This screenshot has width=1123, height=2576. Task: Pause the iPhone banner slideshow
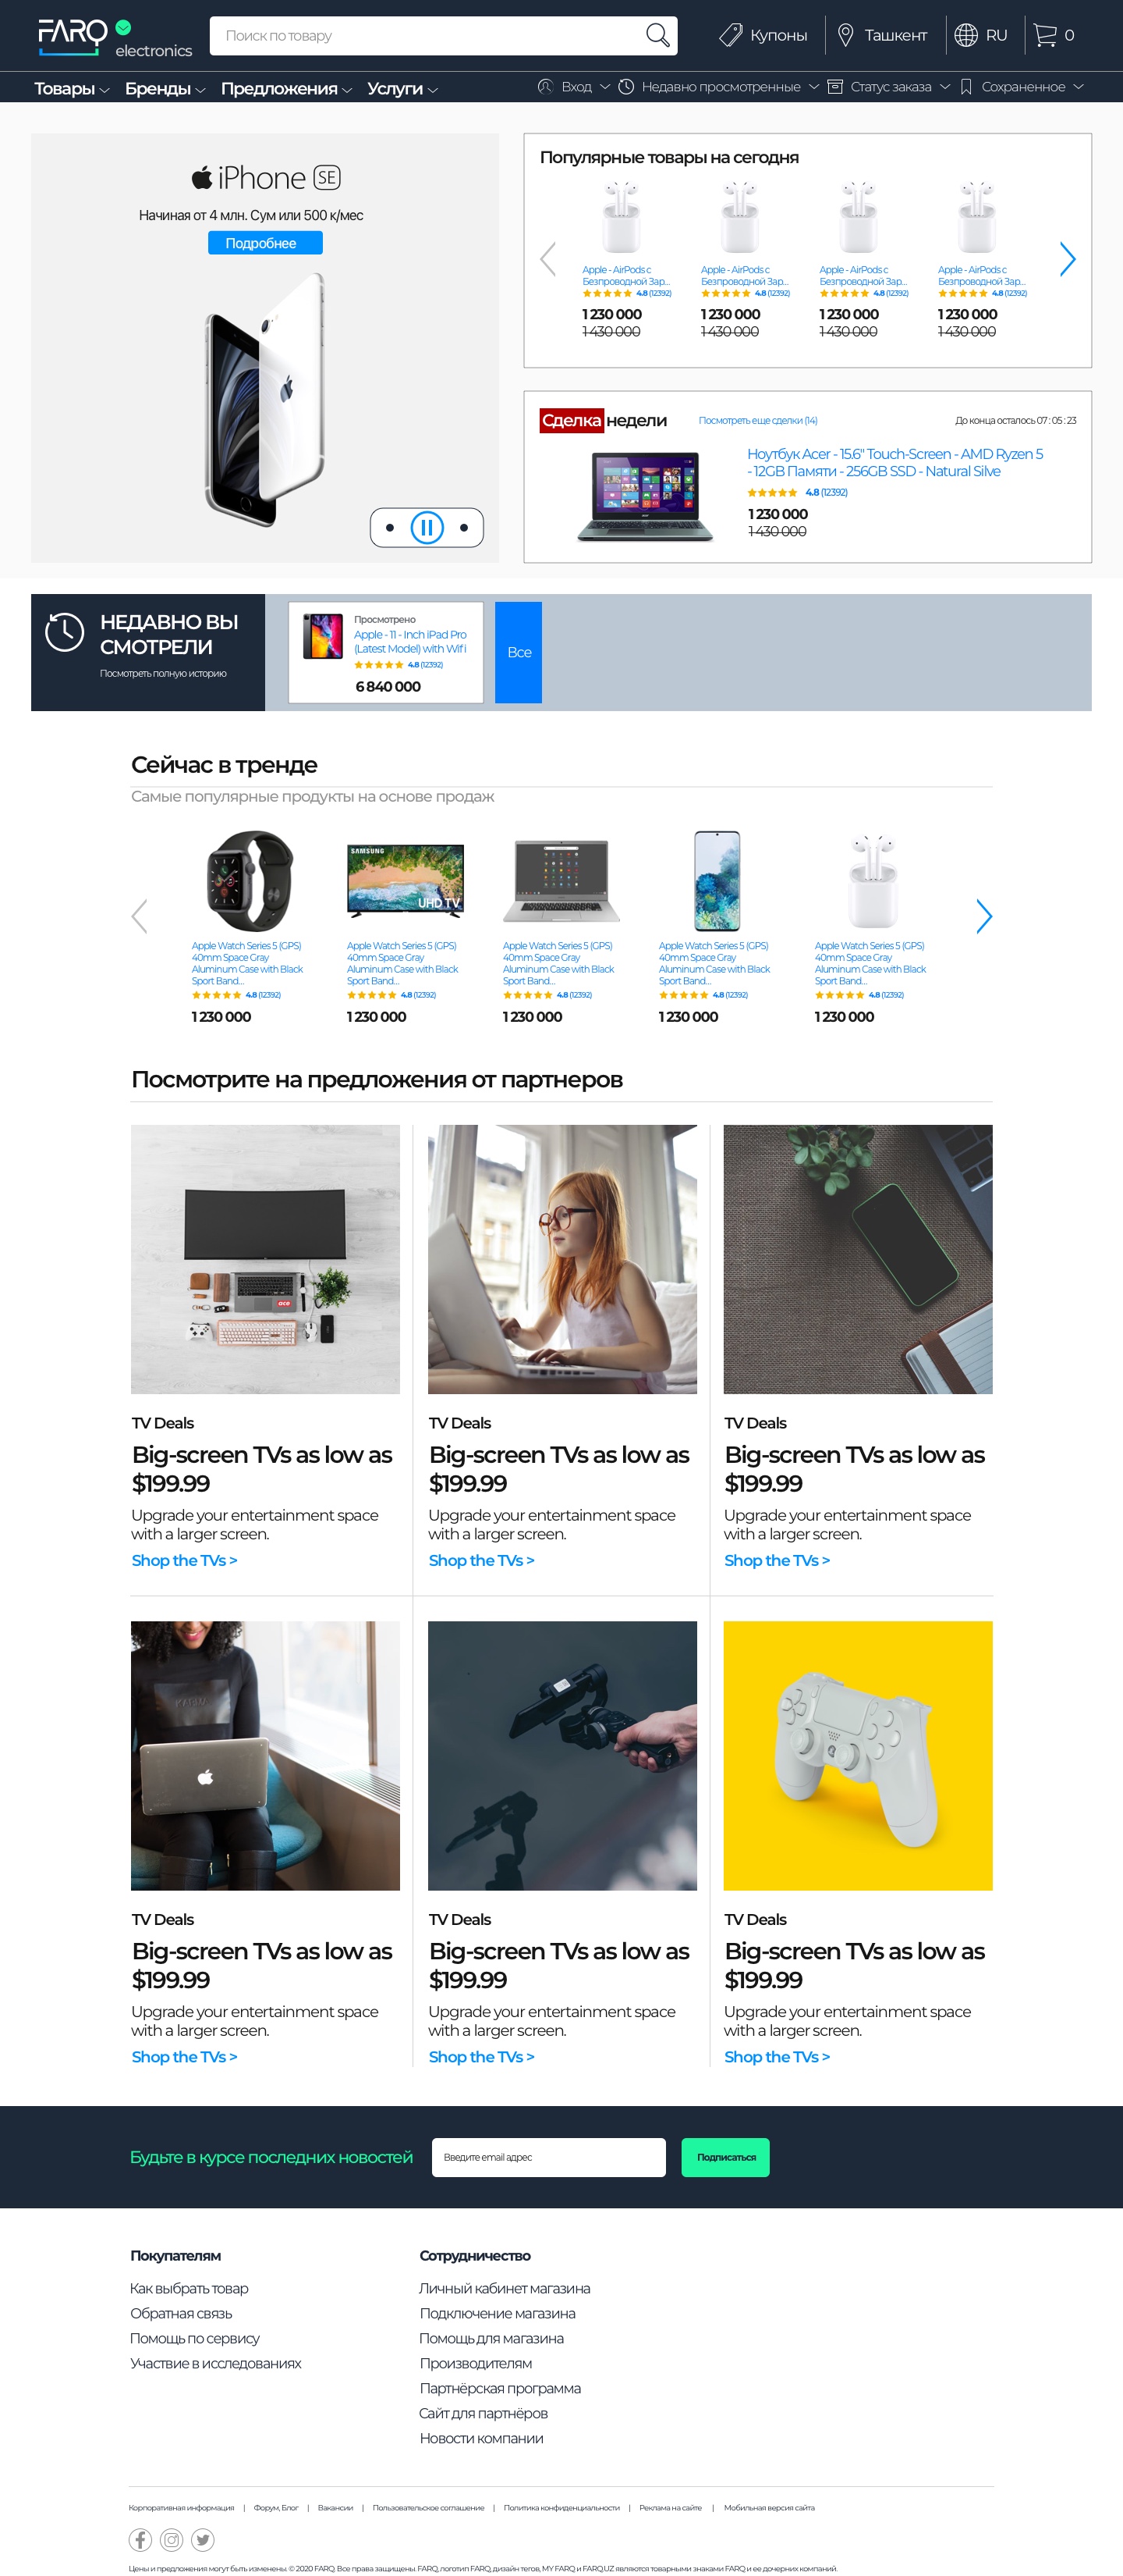click(x=427, y=527)
